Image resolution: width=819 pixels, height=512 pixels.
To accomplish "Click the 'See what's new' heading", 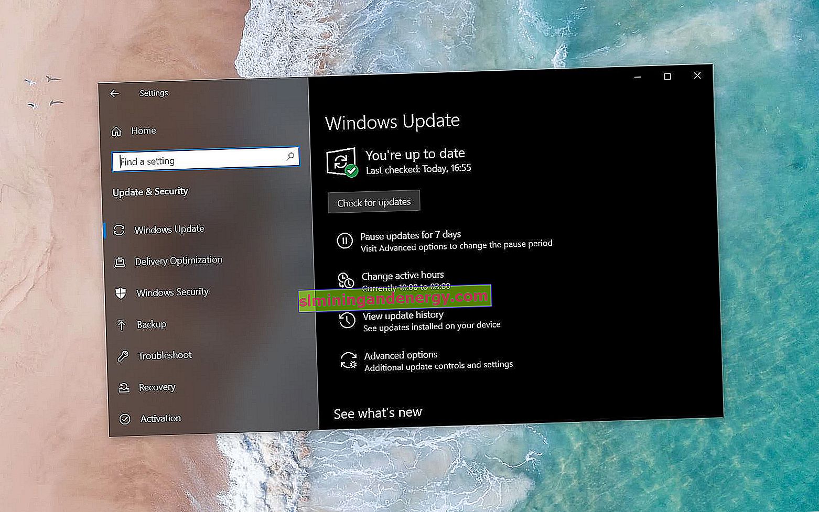I will point(378,413).
